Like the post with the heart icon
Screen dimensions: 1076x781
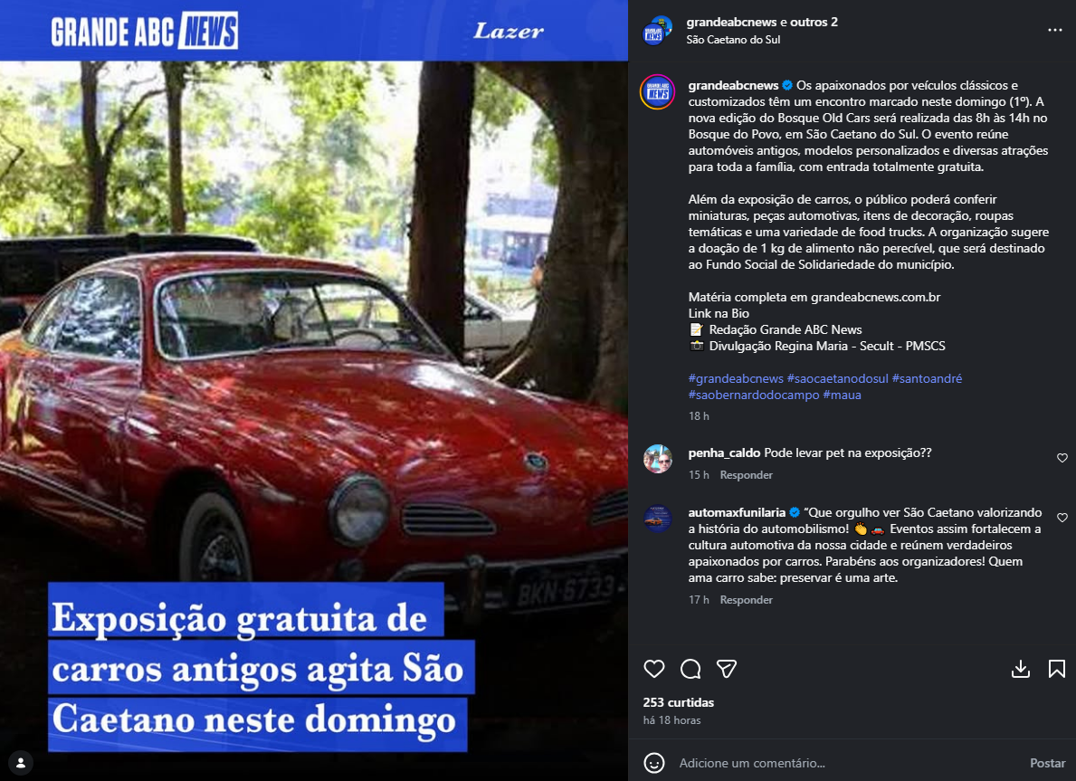654,669
